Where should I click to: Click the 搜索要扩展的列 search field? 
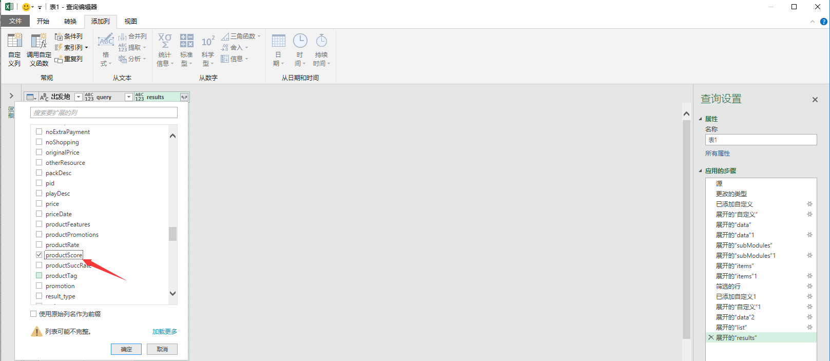104,112
